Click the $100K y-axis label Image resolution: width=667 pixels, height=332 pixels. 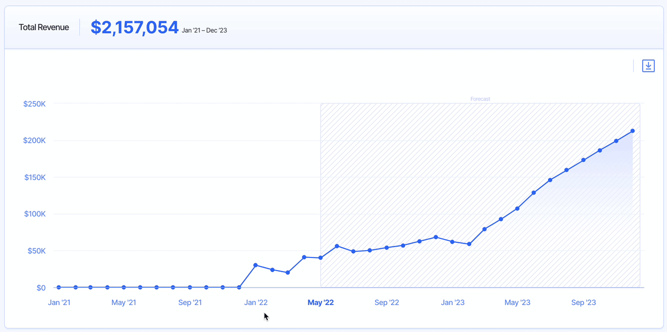tap(34, 214)
